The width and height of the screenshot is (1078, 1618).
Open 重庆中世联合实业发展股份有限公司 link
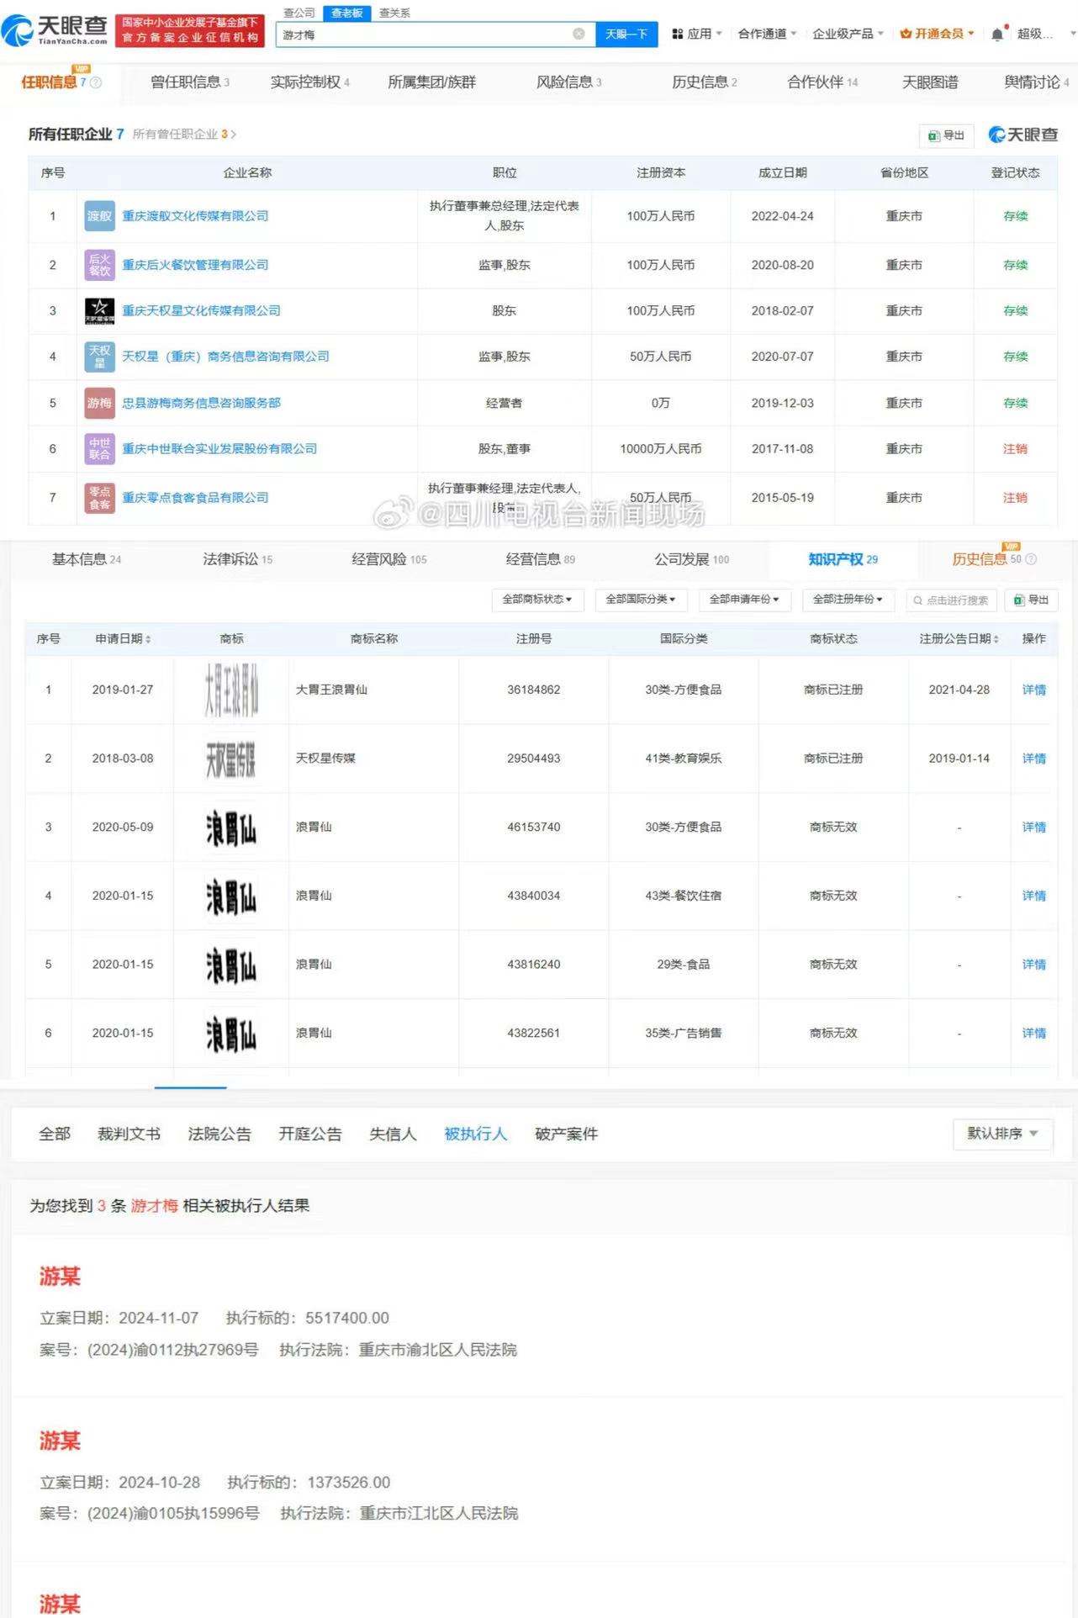(x=219, y=448)
